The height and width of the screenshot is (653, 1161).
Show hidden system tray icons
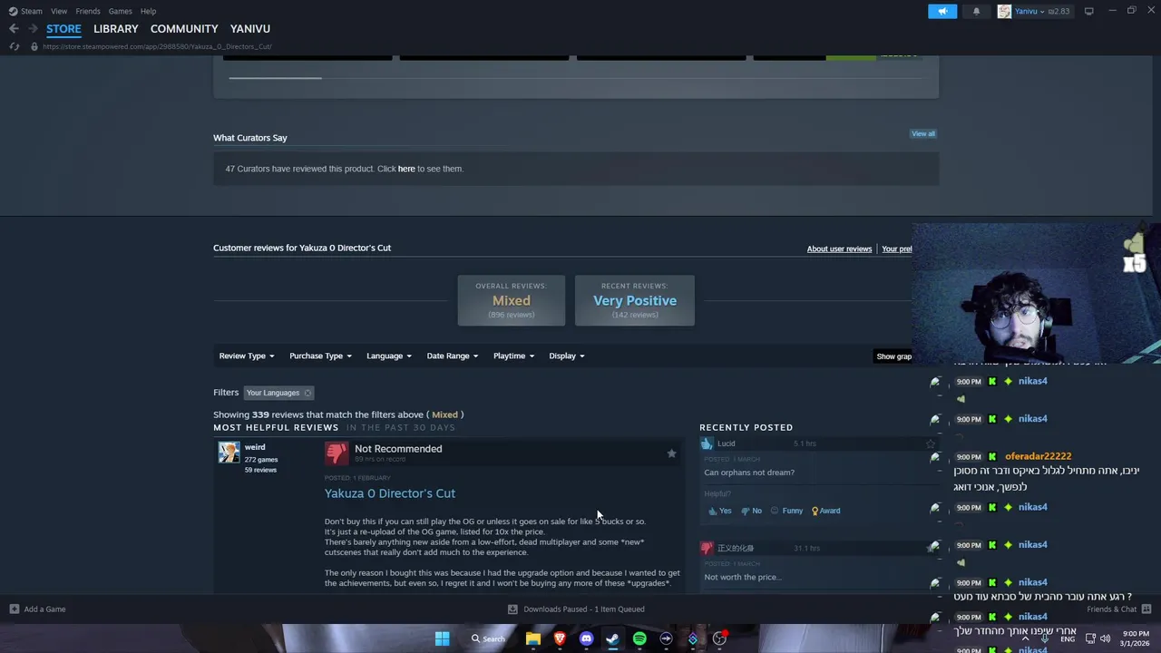point(1026,638)
